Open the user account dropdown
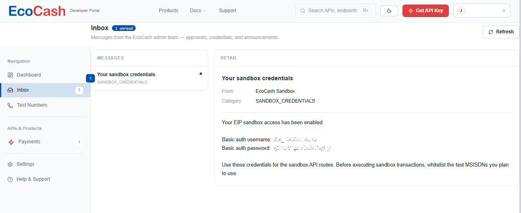This screenshot has height=213, width=521. tap(481, 11)
